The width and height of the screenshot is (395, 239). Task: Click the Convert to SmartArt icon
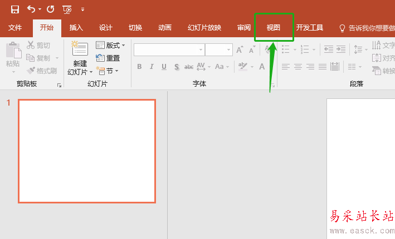click(377, 71)
